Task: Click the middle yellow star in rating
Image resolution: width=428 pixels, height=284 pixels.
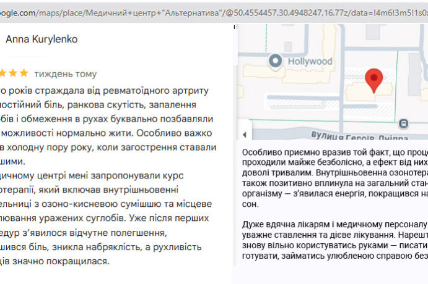Action: click(x=12, y=73)
